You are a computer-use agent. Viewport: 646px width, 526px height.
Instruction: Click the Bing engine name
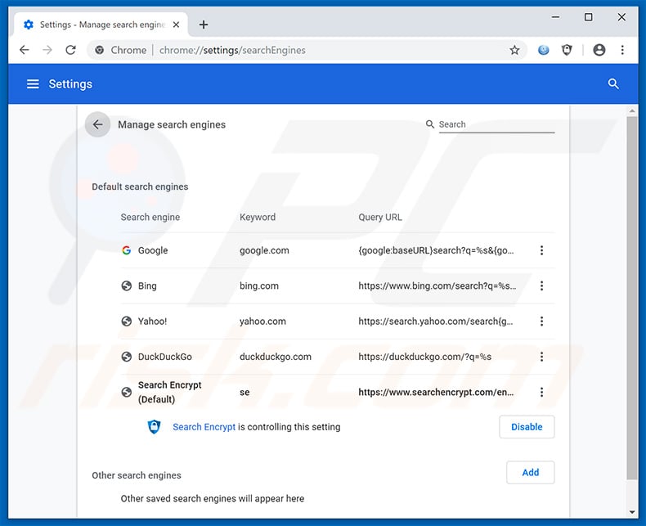tap(147, 285)
